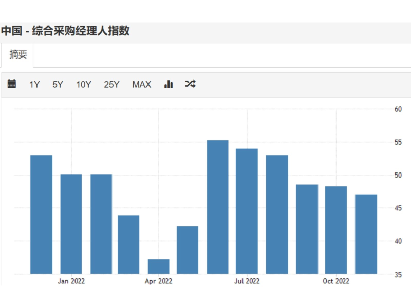The width and height of the screenshot is (411, 308).
Task: Show MAX historical data range
Action: [142, 85]
